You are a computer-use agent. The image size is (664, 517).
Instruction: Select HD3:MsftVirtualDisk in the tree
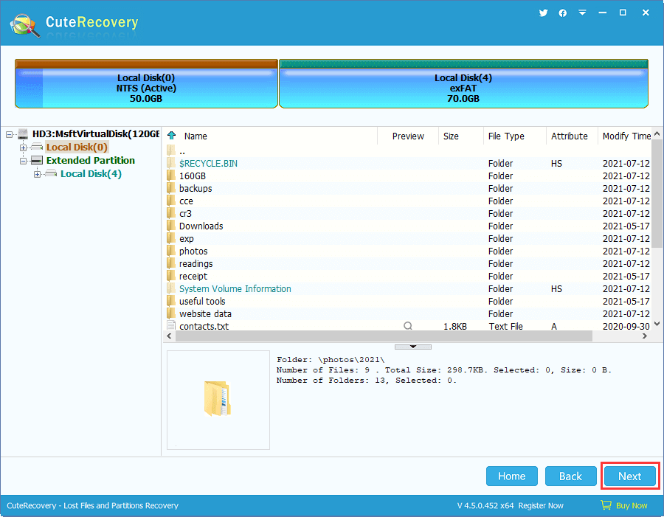[96, 133]
